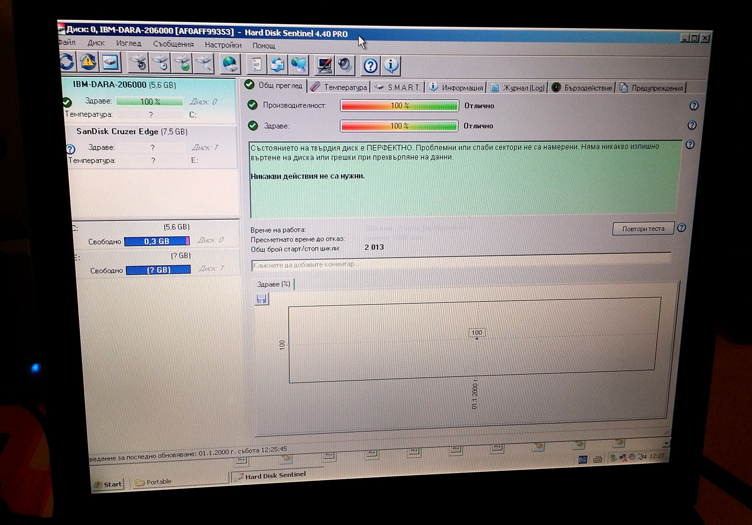Click the globe with monitor network icon

[298, 65]
